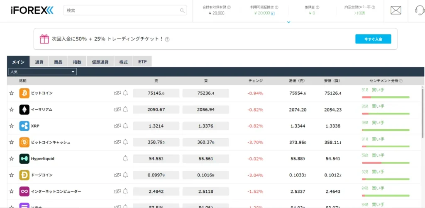Click Bitcoin buy price 75236.4
This screenshot has width=425, height=208.
point(206,93)
